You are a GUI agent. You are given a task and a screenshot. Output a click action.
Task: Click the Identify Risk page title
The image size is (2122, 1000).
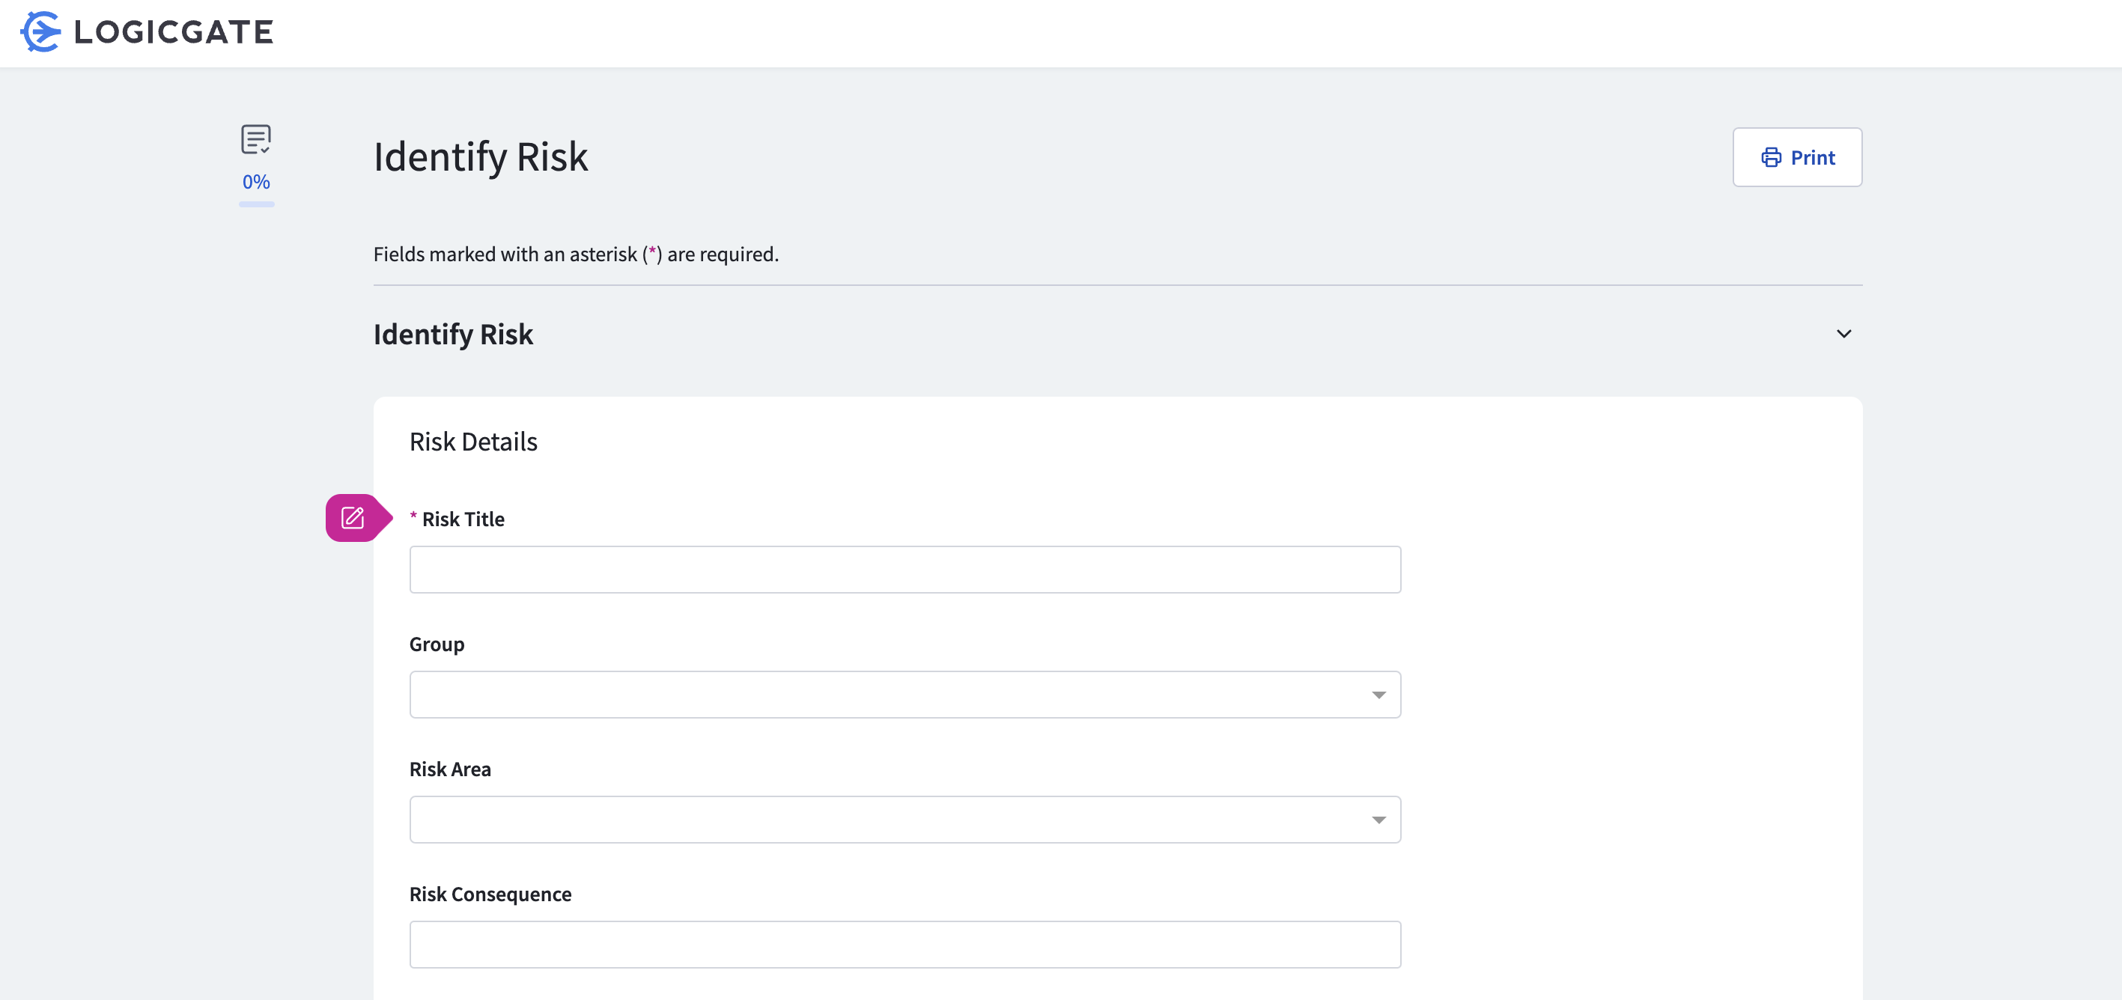click(x=481, y=156)
